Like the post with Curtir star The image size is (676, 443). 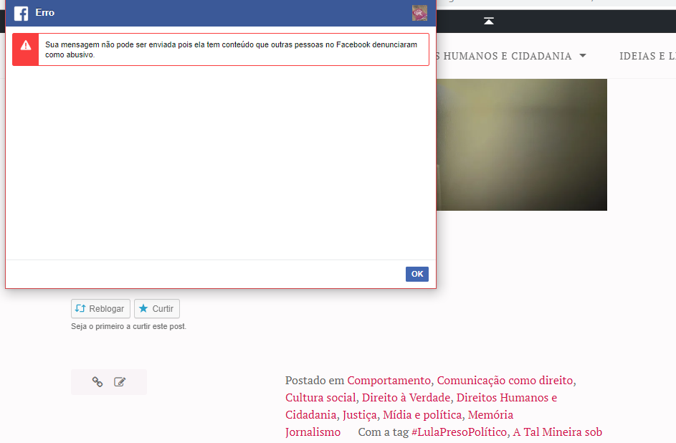[x=157, y=309]
